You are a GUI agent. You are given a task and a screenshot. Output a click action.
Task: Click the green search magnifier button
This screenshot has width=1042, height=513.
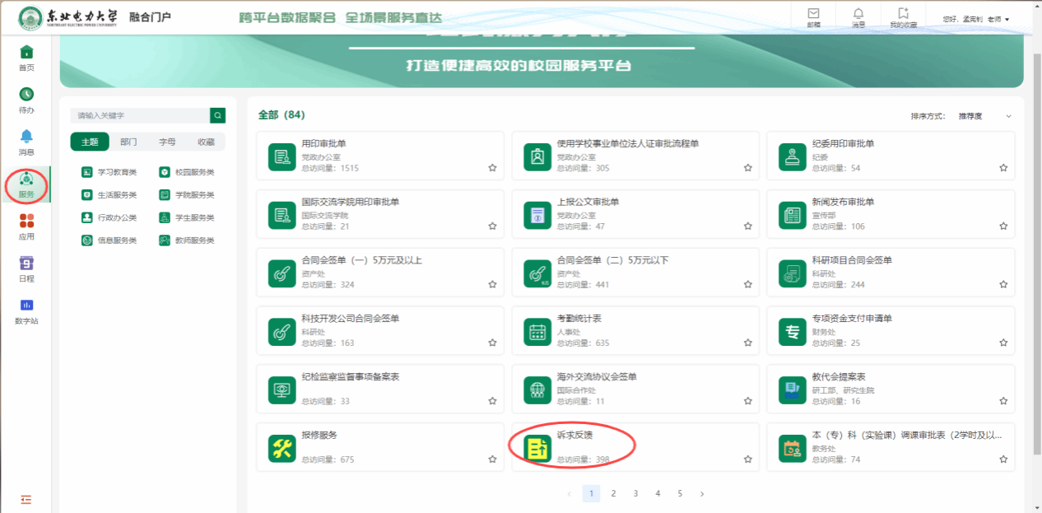pyautogui.click(x=217, y=115)
